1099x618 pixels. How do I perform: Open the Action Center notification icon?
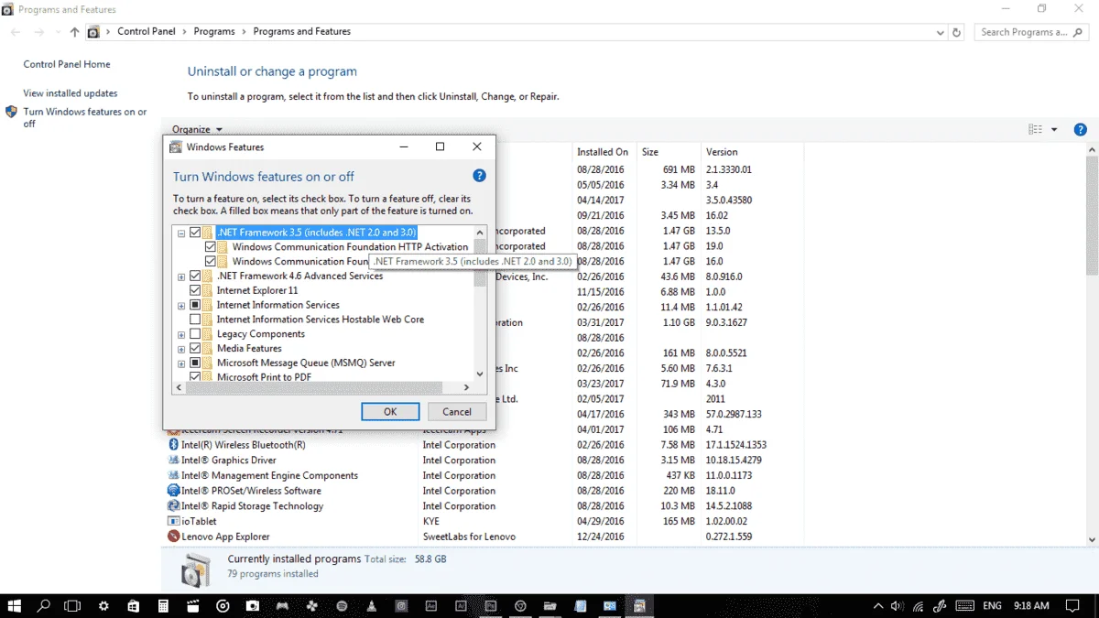coord(1072,606)
